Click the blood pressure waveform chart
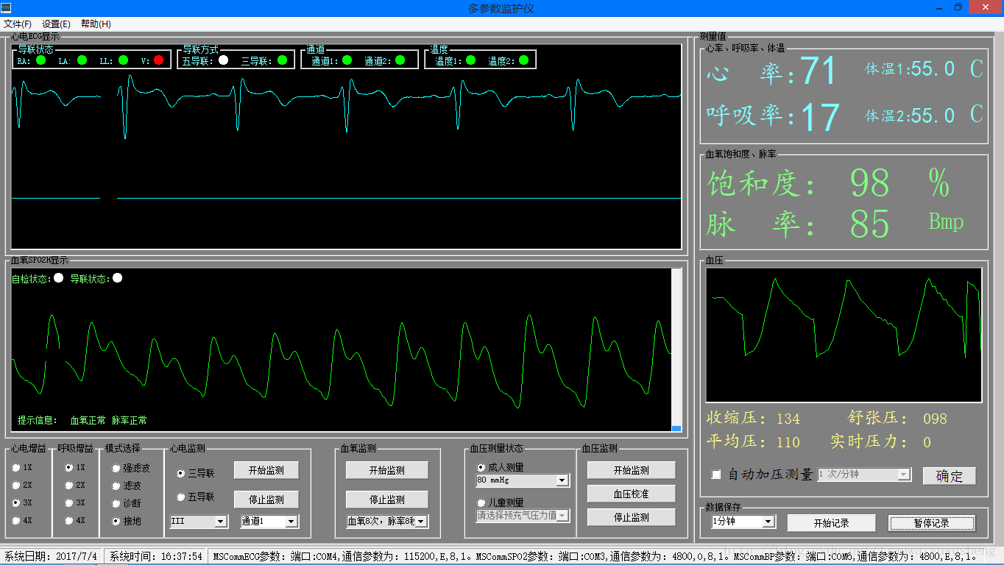 [844, 335]
